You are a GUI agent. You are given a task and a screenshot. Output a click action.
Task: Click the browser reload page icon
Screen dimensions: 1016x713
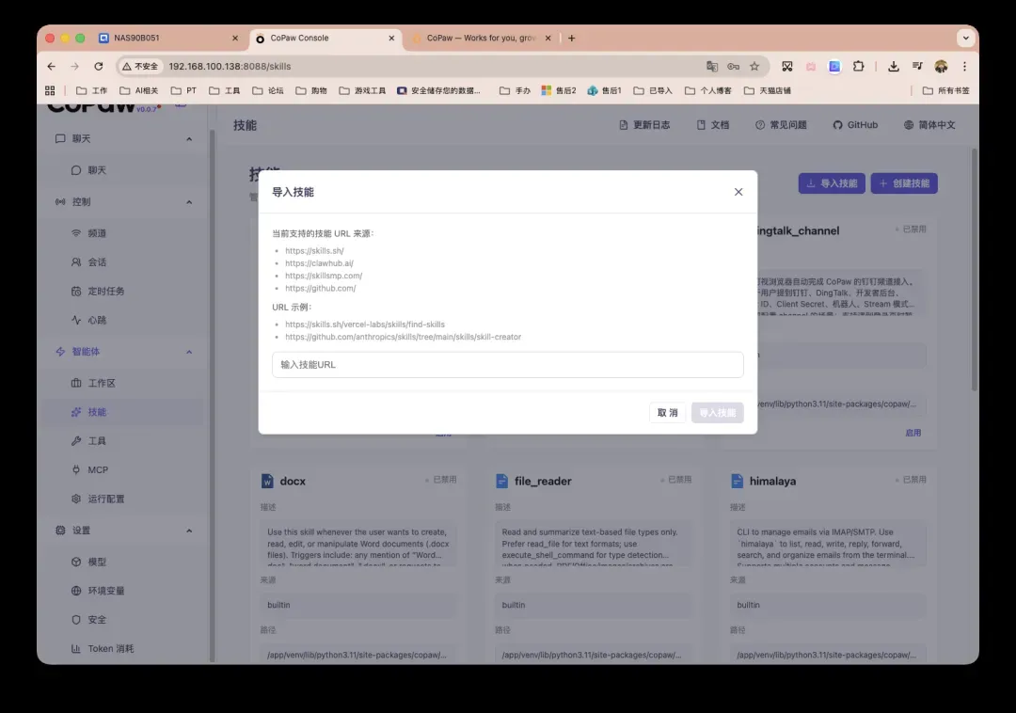tap(99, 67)
